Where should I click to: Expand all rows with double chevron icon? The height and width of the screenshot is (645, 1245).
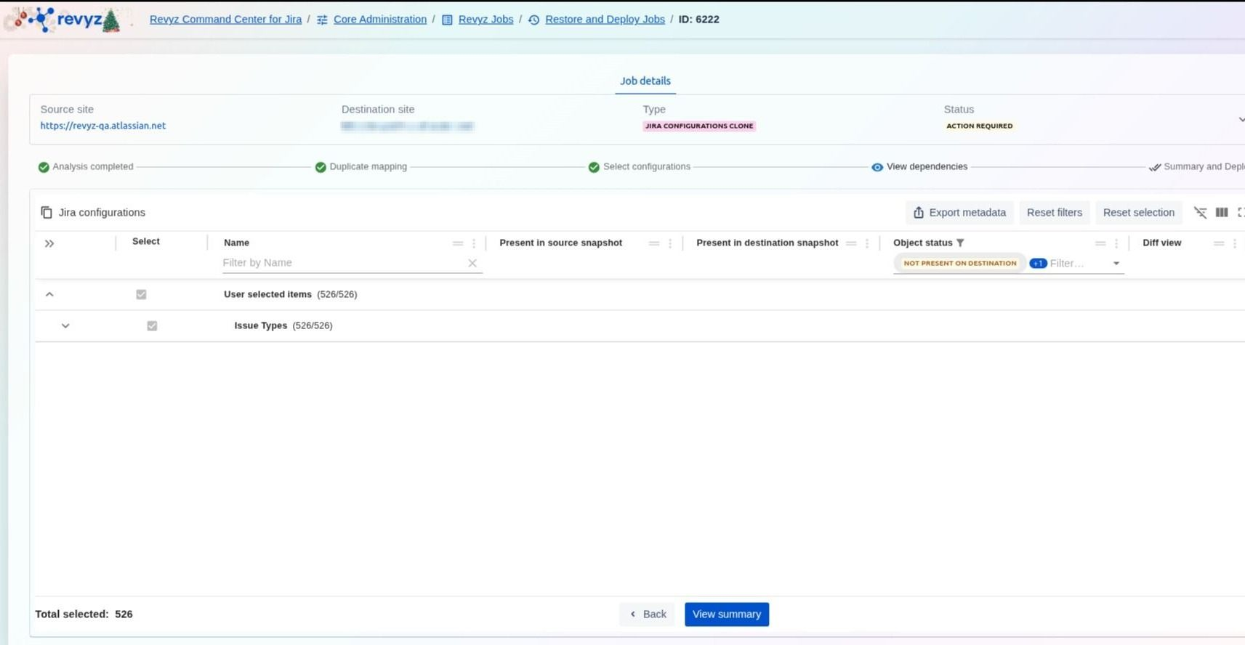49,243
